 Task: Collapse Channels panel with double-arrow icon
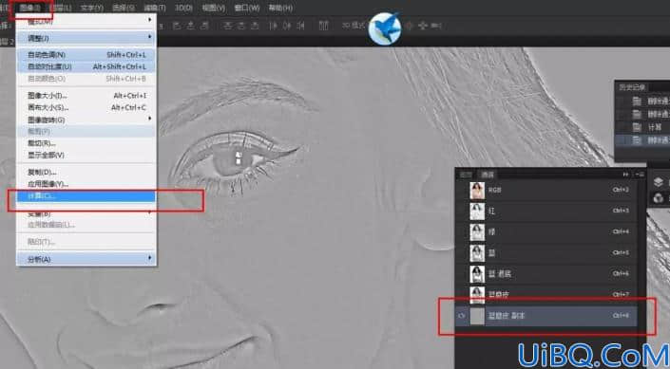(626, 175)
